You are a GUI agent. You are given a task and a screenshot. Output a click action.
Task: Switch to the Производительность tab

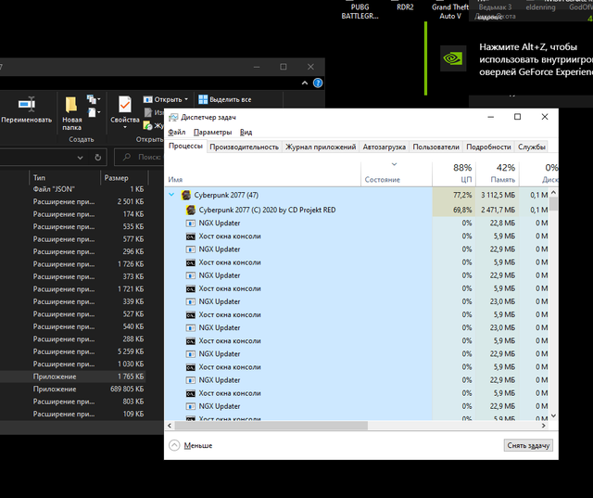[x=244, y=147]
